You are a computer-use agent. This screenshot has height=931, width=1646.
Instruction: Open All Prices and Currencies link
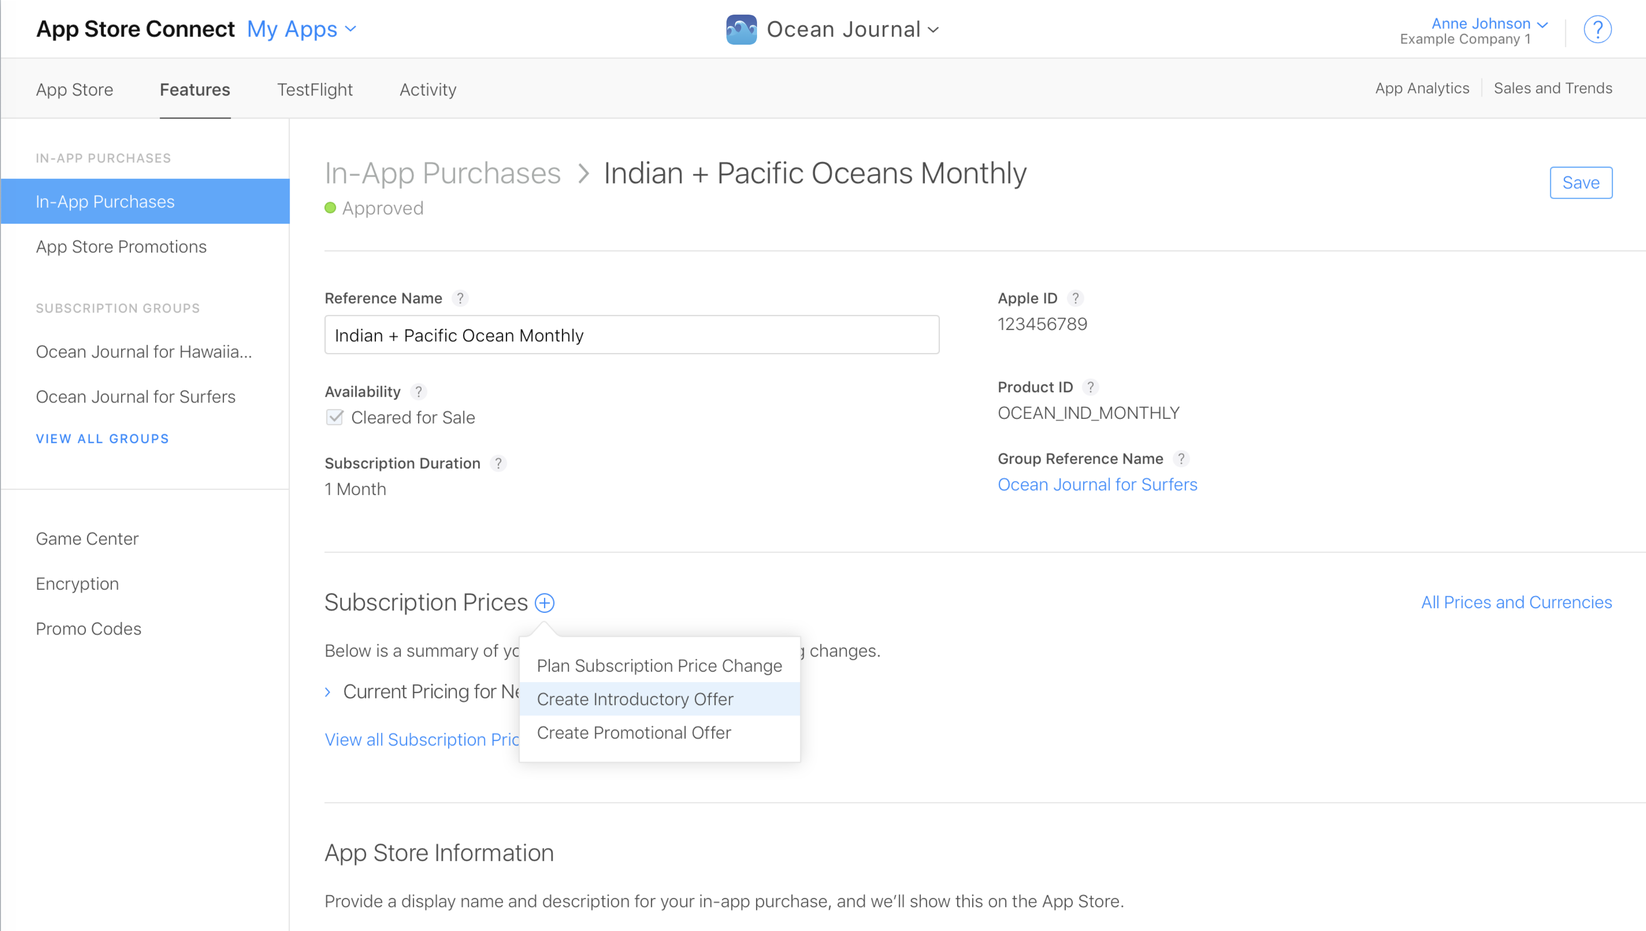coord(1516,602)
